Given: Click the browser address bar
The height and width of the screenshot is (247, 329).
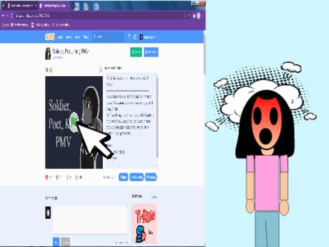Looking at the screenshot, I should 103,16.
